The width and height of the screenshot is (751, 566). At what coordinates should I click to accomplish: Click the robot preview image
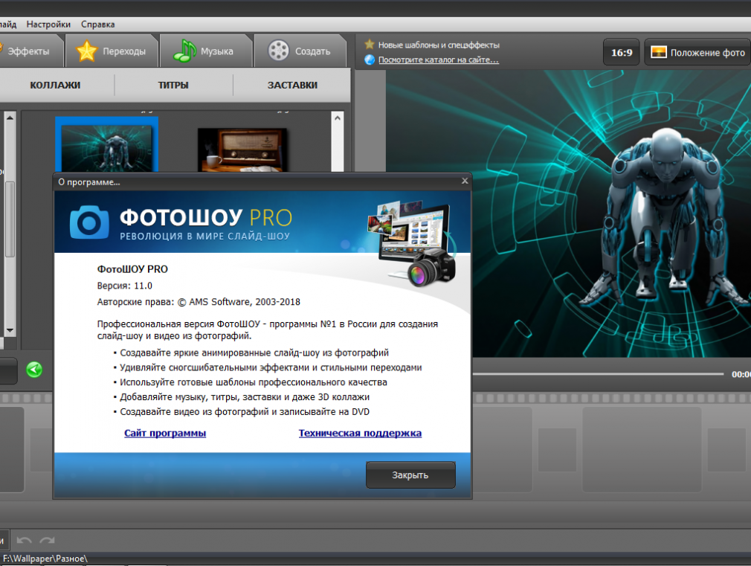[x=569, y=213]
